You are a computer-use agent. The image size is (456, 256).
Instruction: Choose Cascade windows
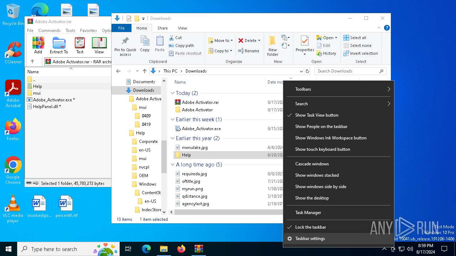pos(338,164)
